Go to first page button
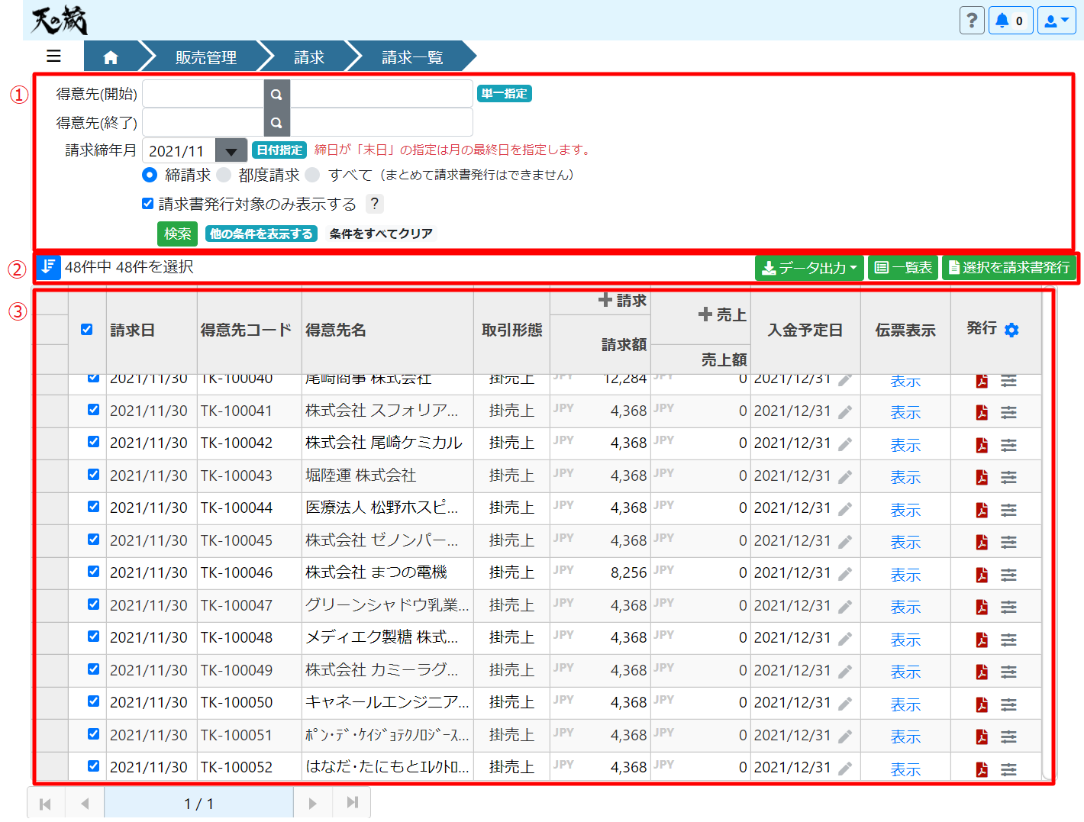 [46, 804]
